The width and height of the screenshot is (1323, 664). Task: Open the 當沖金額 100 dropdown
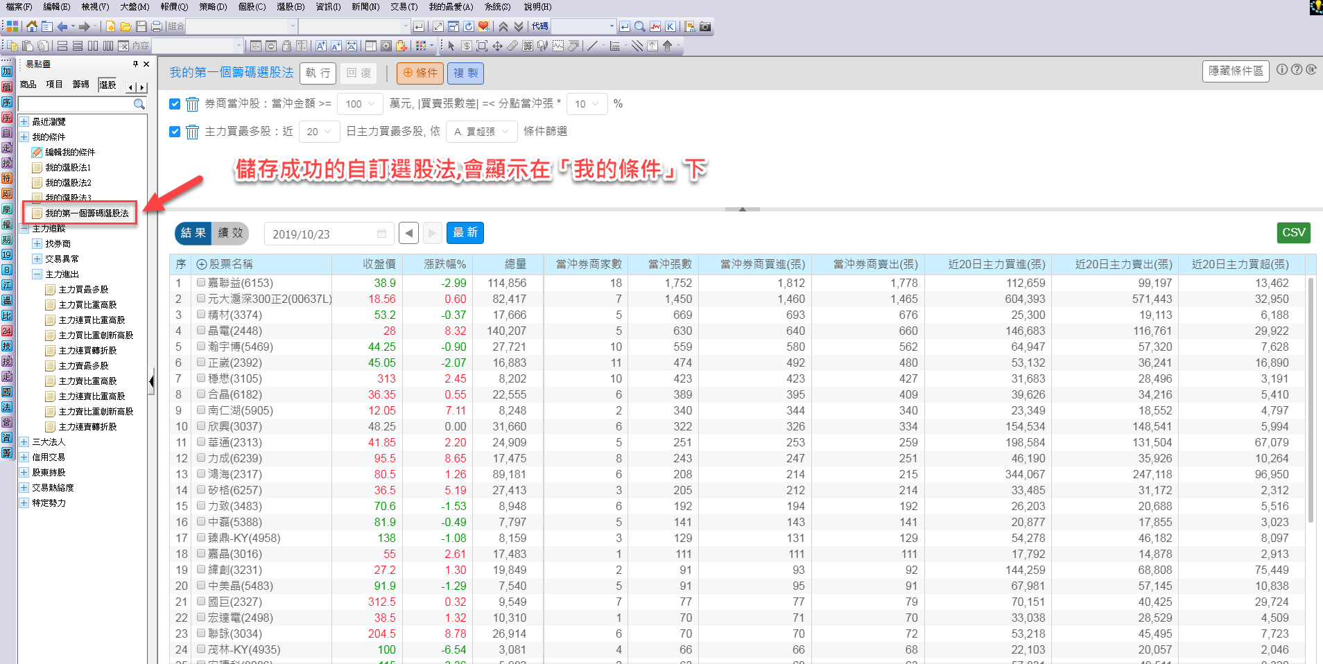click(360, 104)
